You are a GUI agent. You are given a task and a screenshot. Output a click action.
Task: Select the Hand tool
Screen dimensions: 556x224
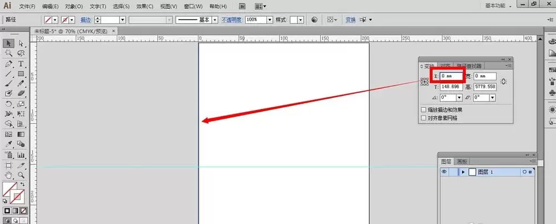9,175
